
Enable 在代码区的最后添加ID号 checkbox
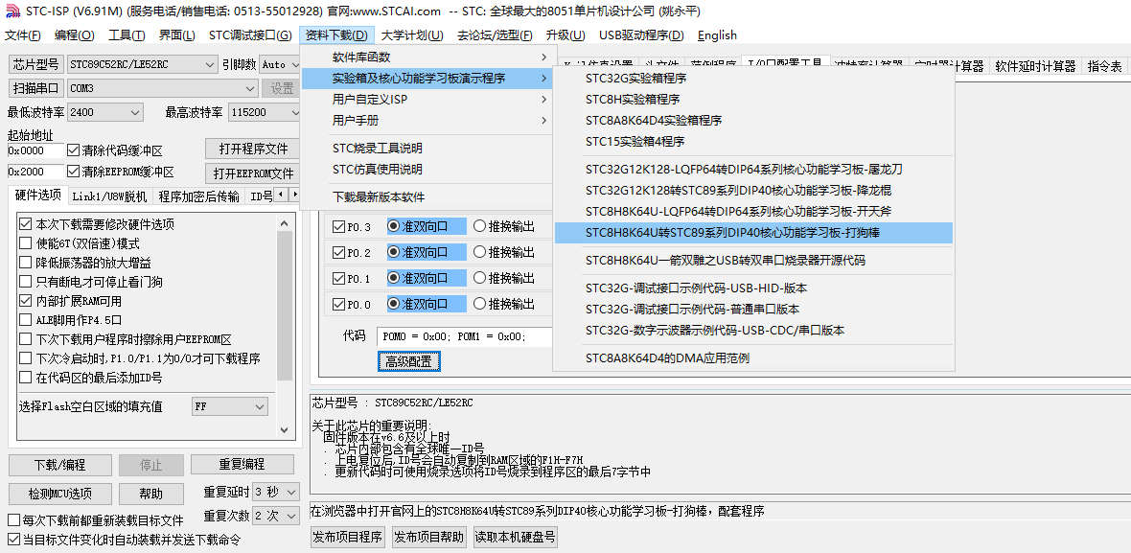coord(26,377)
